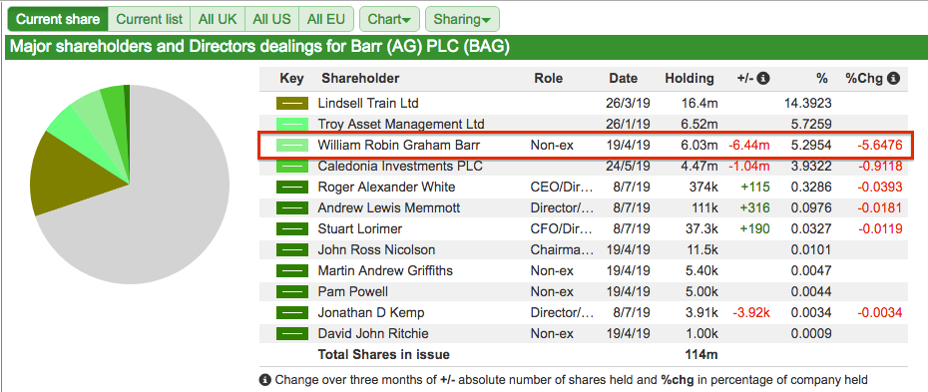Click the Holding column header
This screenshot has height=392, width=928.
690,79
